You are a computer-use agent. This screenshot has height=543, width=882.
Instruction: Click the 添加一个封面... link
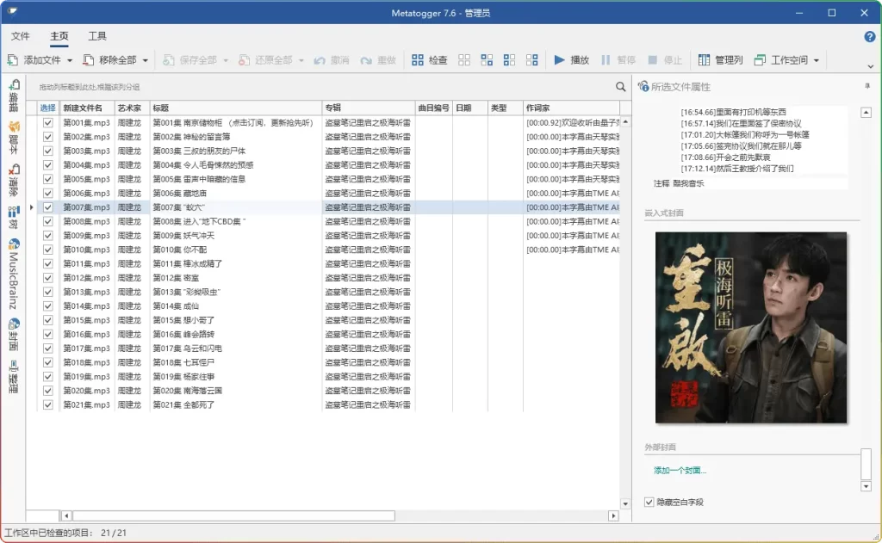pyautogui.click(x=680, y=471)
